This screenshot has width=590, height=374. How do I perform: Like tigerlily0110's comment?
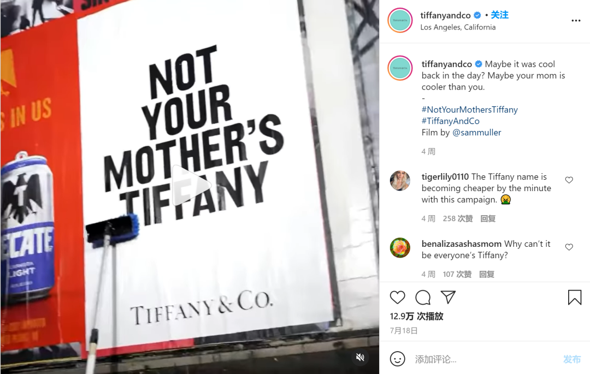point(569,180)
